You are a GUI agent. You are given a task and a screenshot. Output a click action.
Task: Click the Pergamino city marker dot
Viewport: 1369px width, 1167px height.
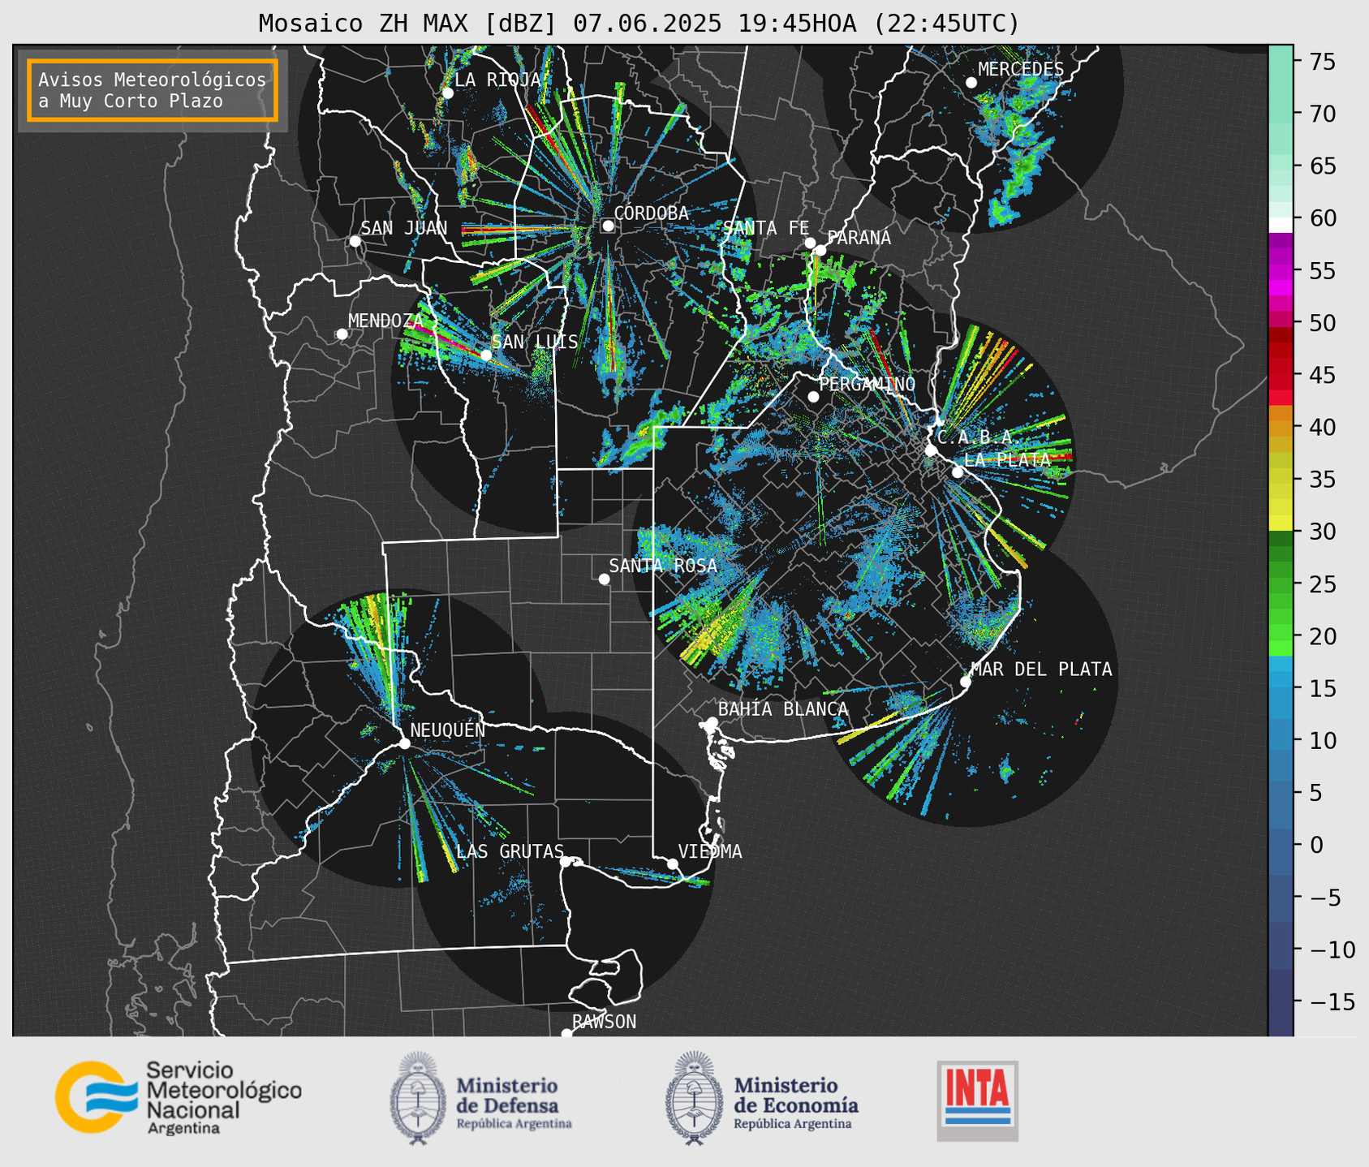coord(813,397)
